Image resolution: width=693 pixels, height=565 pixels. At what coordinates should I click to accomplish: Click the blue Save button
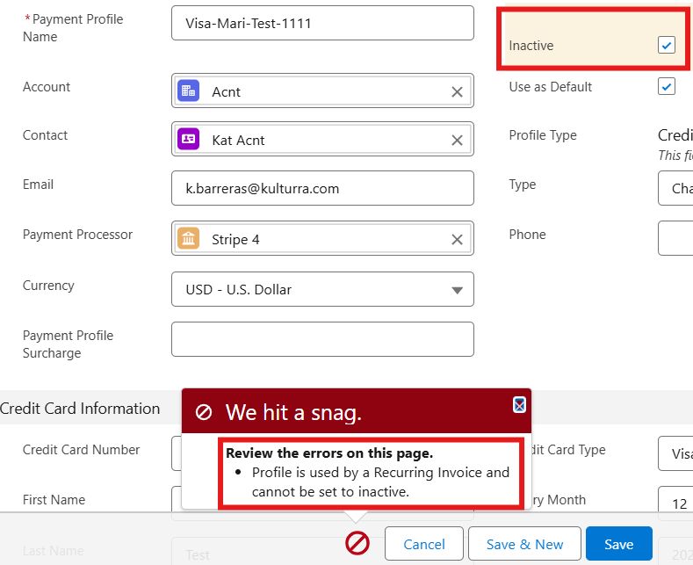tap(618, 544)
